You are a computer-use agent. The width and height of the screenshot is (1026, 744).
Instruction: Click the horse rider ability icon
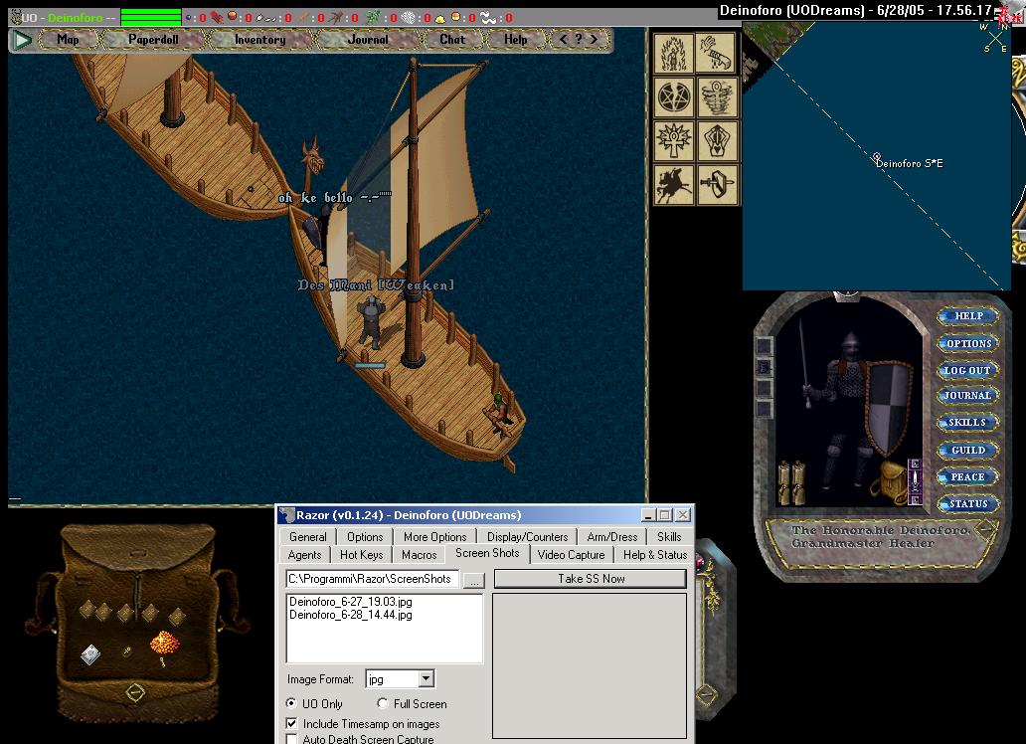click(x=675, y=185)
